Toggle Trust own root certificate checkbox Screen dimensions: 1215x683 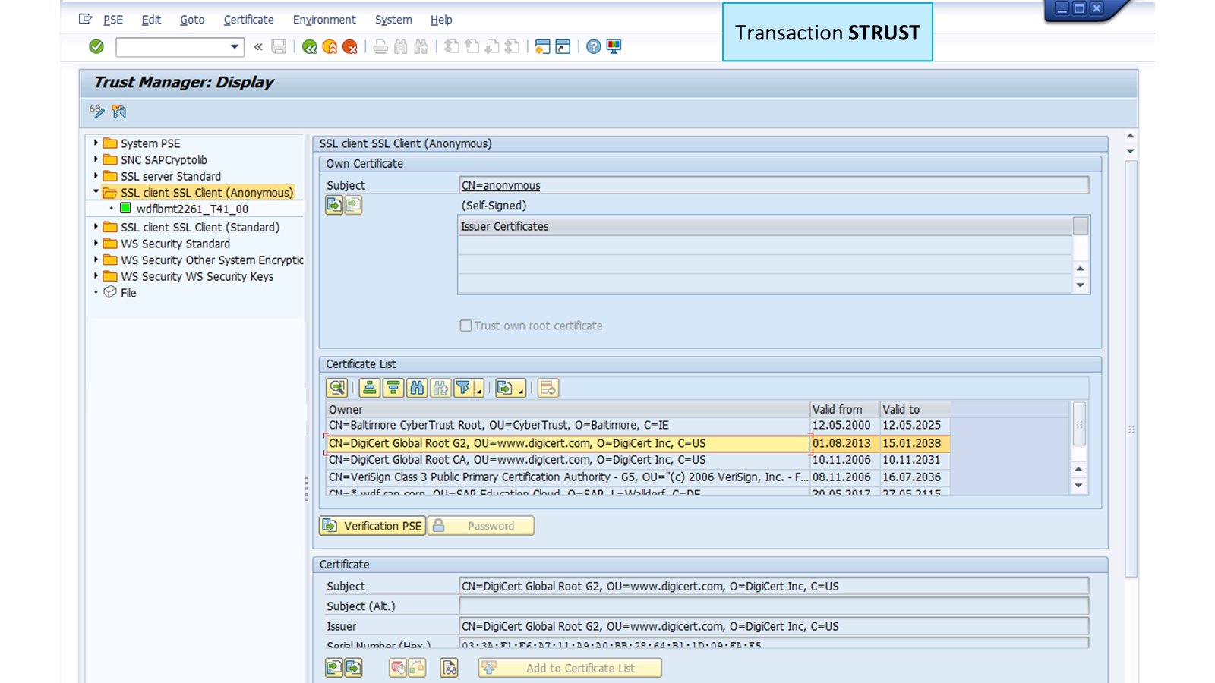pos(465,326)
